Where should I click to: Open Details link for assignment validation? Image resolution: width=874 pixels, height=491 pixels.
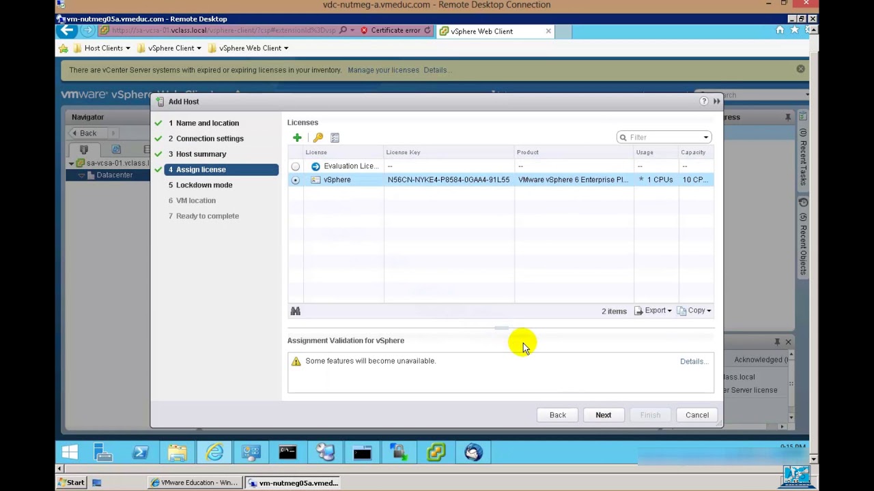(x=694, y=361)
